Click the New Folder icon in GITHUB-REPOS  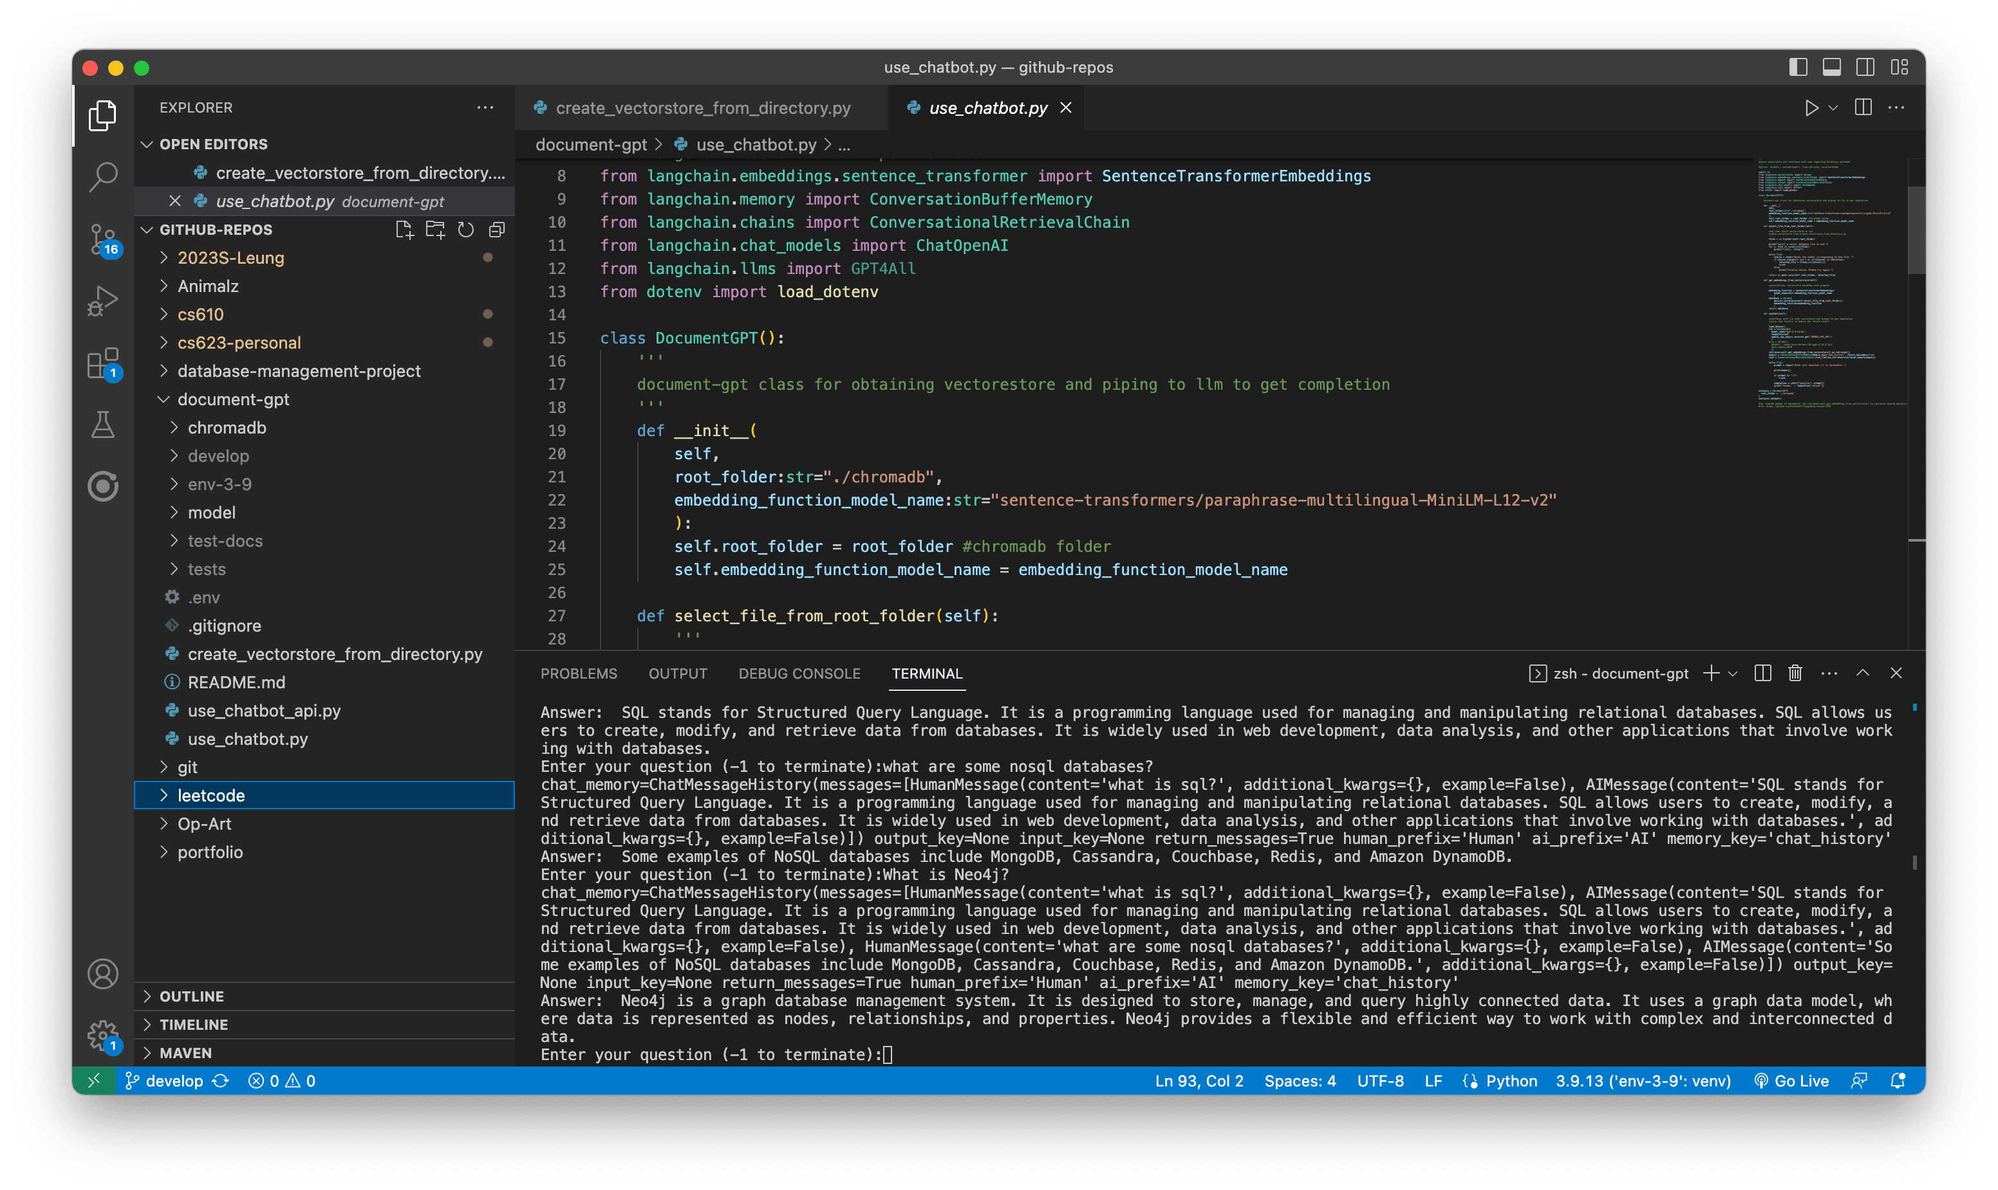coord(435,230)
